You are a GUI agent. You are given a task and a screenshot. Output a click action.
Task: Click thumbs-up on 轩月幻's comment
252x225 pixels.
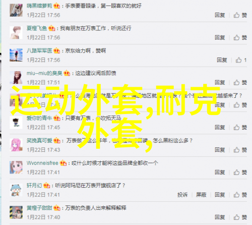[x=240, y=195]
